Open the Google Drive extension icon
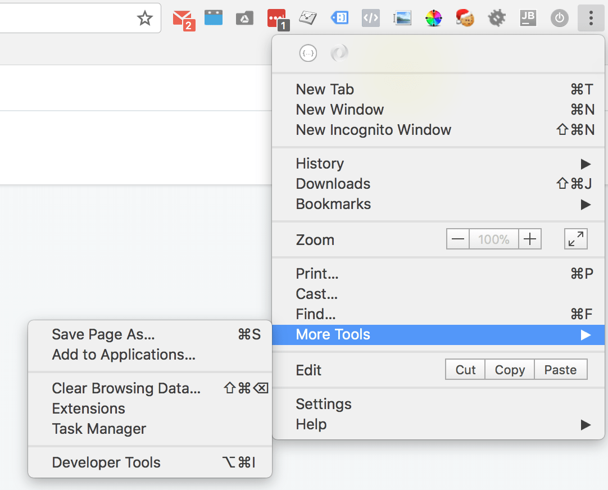The height and width of the screenshot is (490, 608). [x=244, y=18]
